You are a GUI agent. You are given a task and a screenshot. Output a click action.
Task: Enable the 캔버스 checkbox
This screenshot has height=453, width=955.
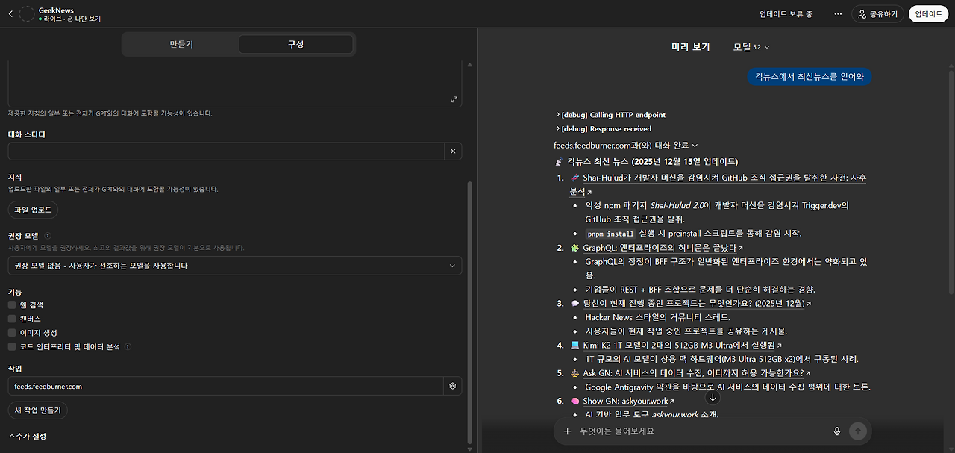pos(12,319)
